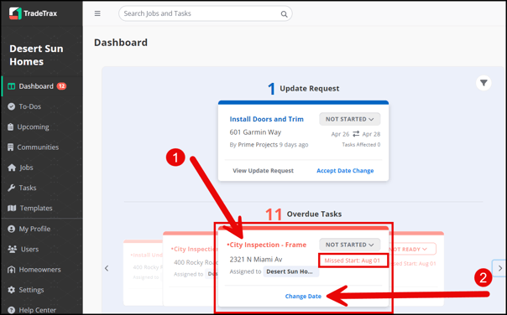The image size is (507, 315).
Task: Click the To-Dos checkmark icon
Action: pyautogui.click(x=11, y=106)
